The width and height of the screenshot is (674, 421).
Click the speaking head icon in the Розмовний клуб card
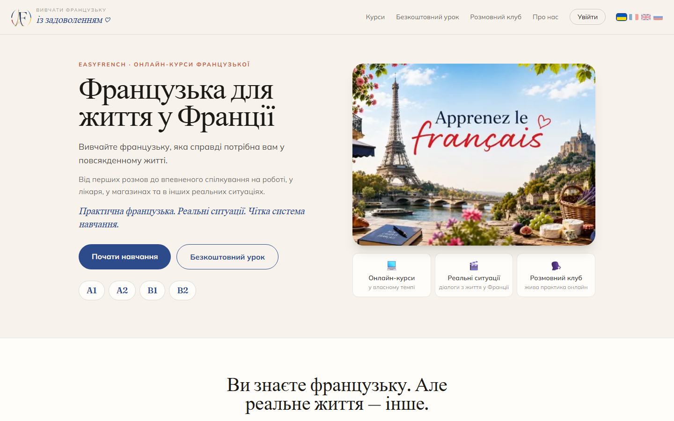[x=556, y=266]
